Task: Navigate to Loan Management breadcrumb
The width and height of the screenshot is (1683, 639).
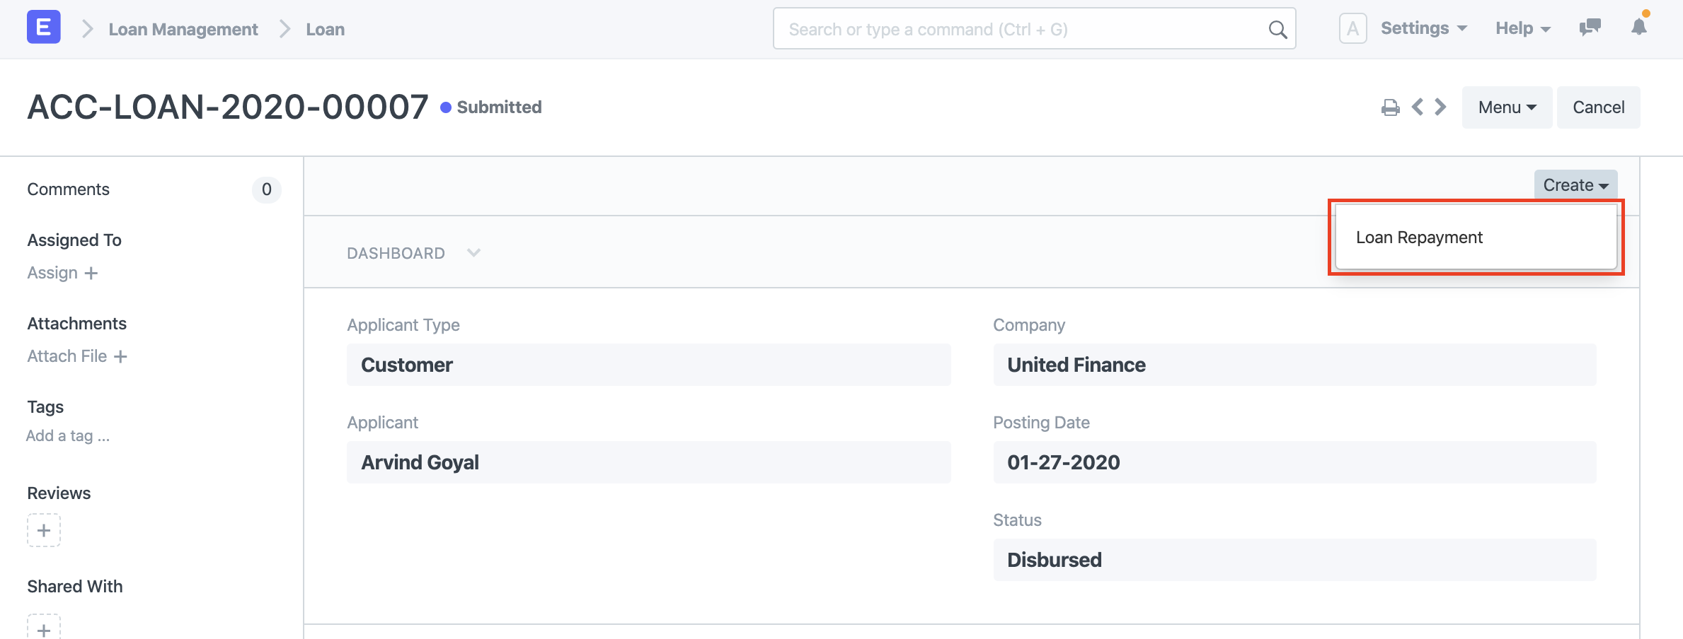Action: (x=183, y=29)
